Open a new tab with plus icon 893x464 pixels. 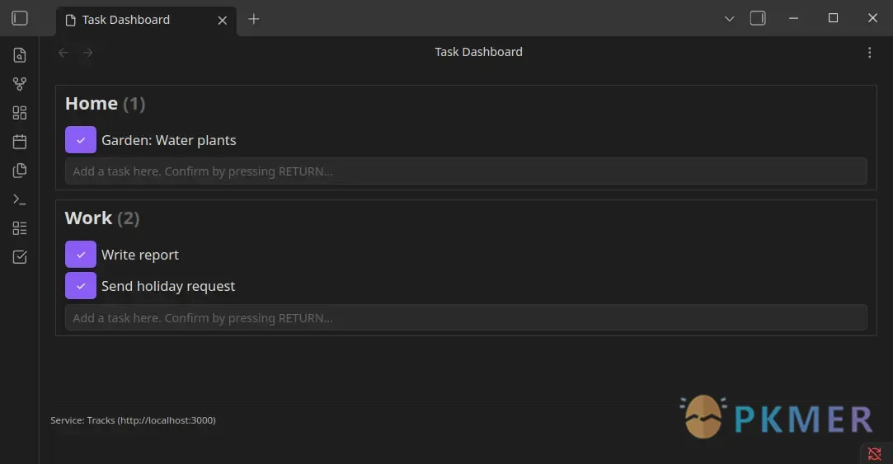coord(254,19)
